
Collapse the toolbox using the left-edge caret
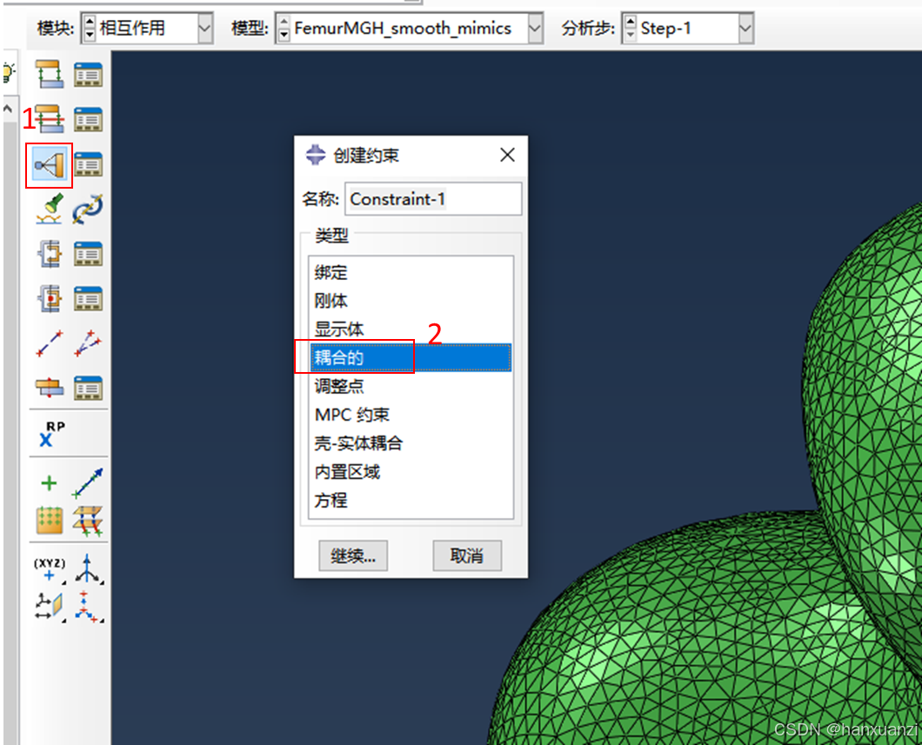(8, 109)
